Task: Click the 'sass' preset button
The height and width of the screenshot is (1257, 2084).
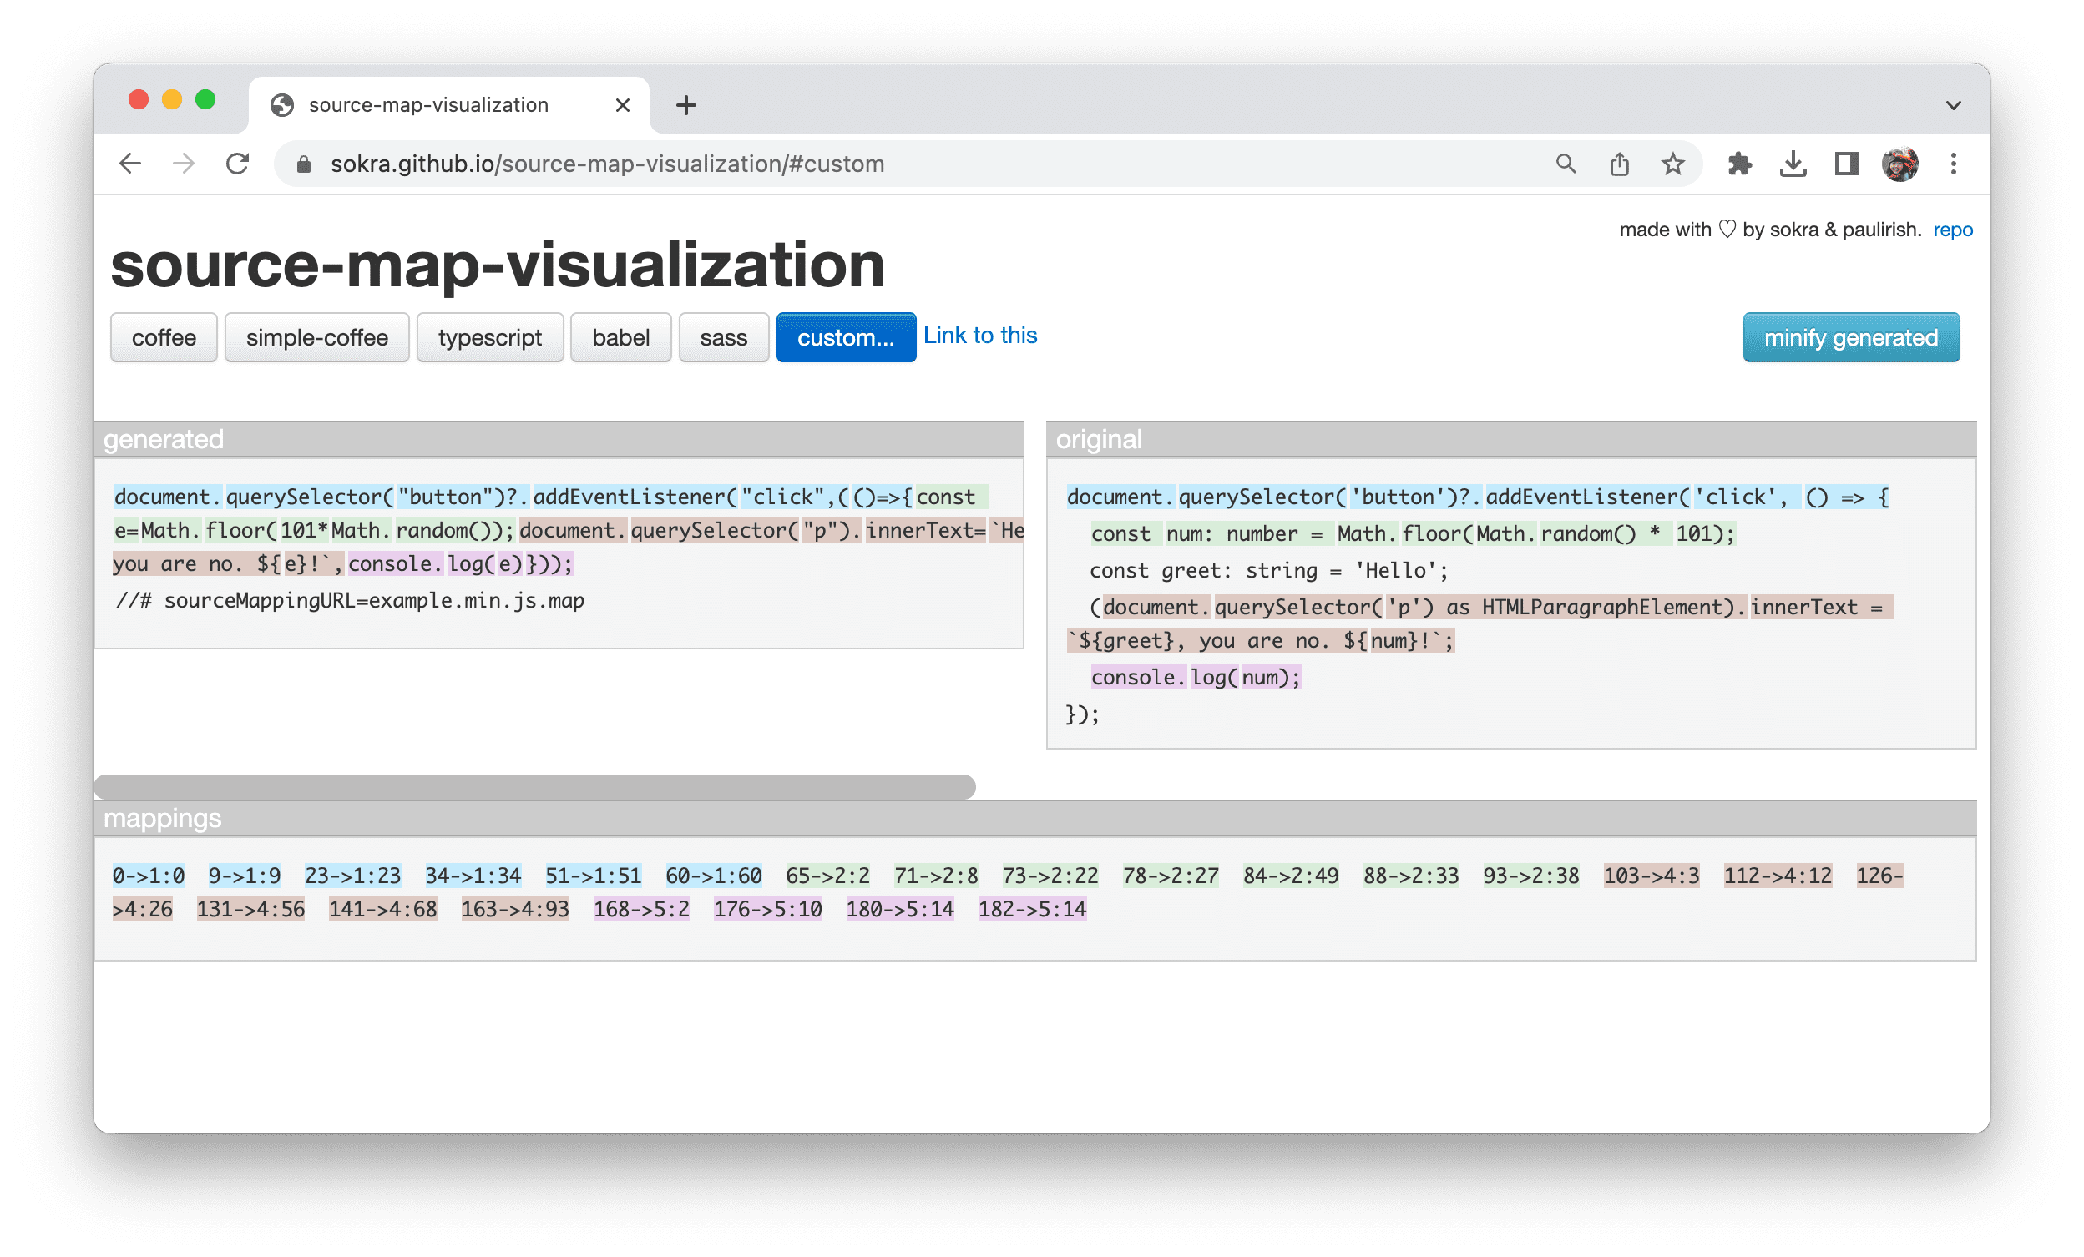Action: click(x=723, y=336)
